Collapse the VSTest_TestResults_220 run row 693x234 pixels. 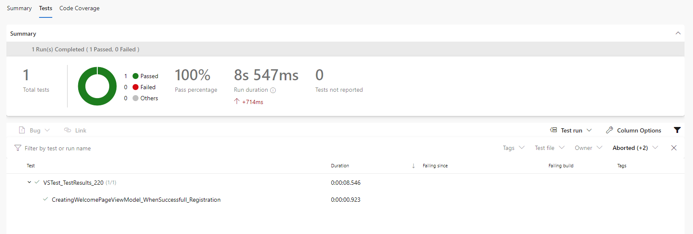pyautogui.click(x=29, y=182)
